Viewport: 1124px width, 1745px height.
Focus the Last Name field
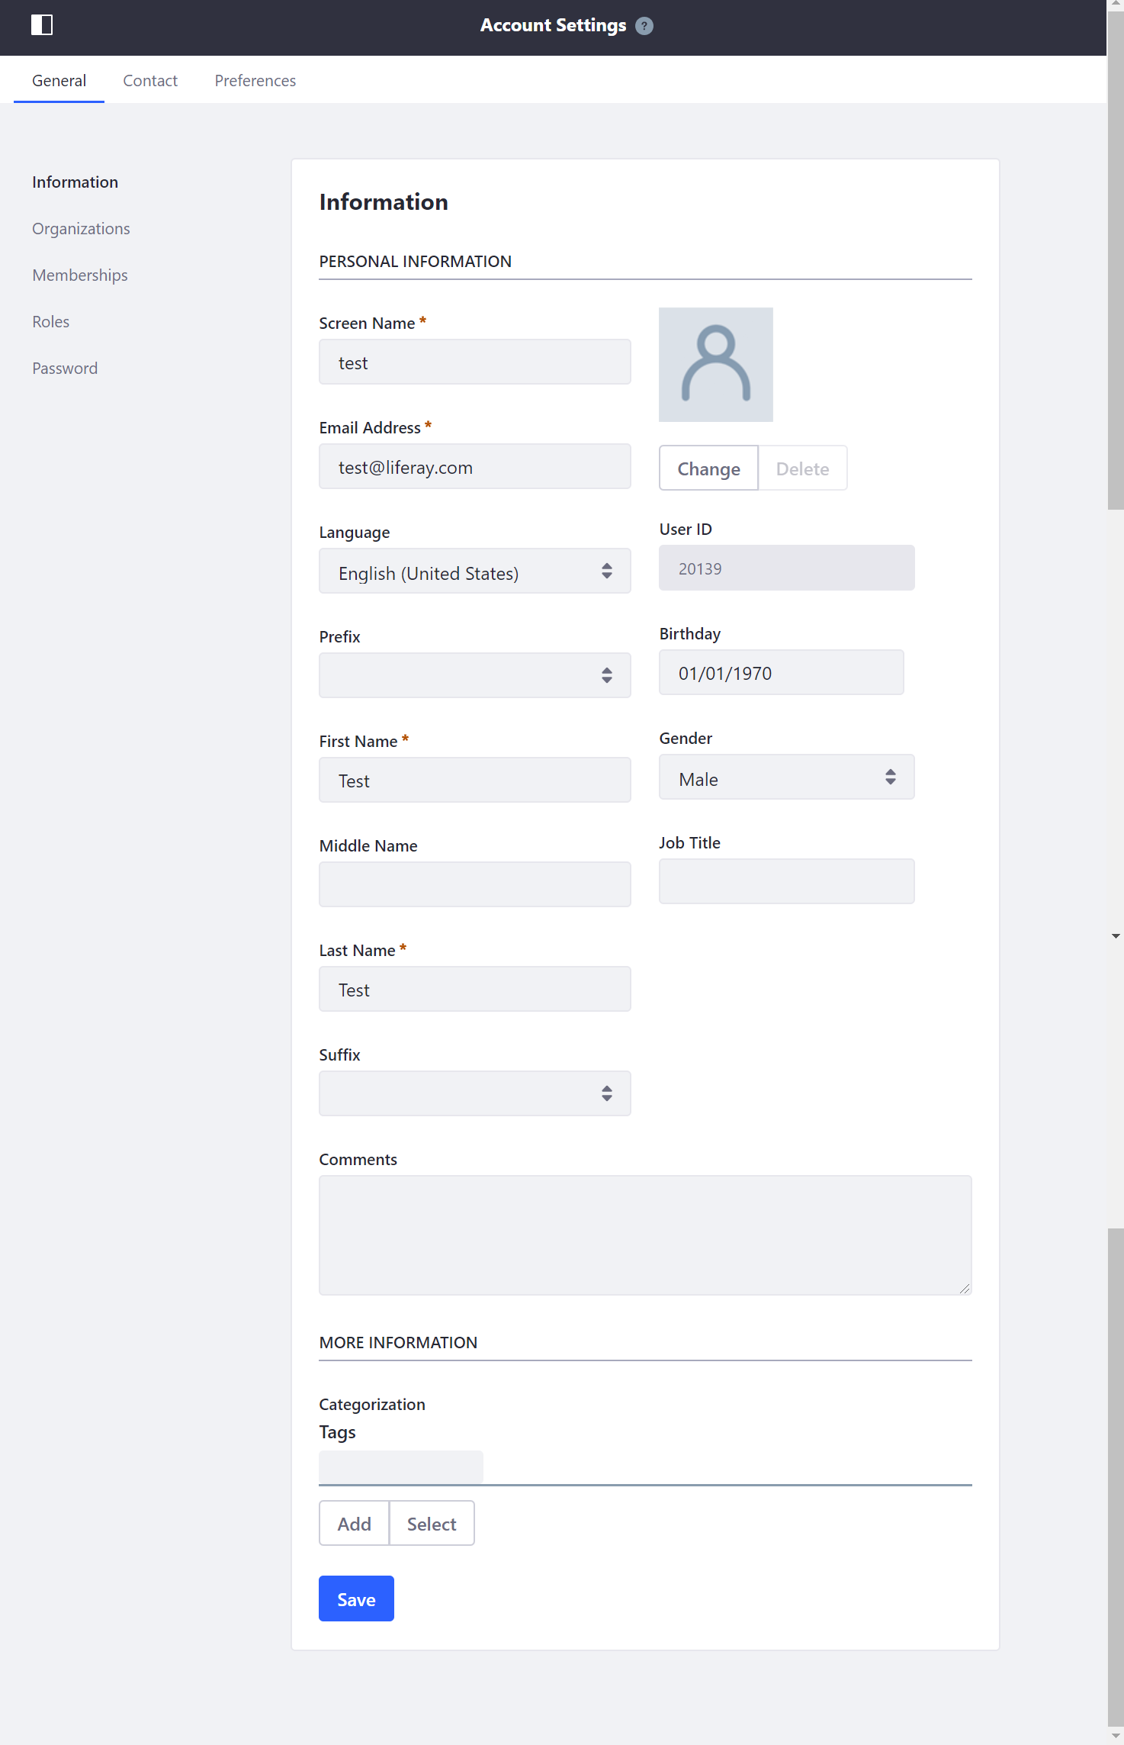click(474, 989)
